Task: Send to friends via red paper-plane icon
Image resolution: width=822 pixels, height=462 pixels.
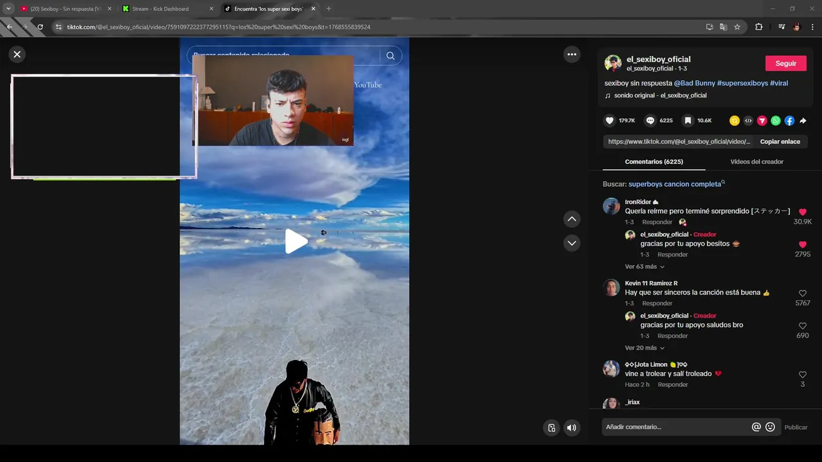Action: tap(762, 121)
